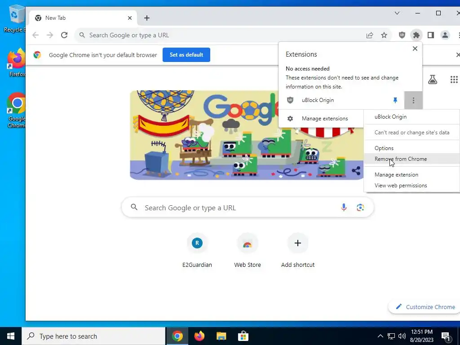Open the notification center icon

[446, 337]
